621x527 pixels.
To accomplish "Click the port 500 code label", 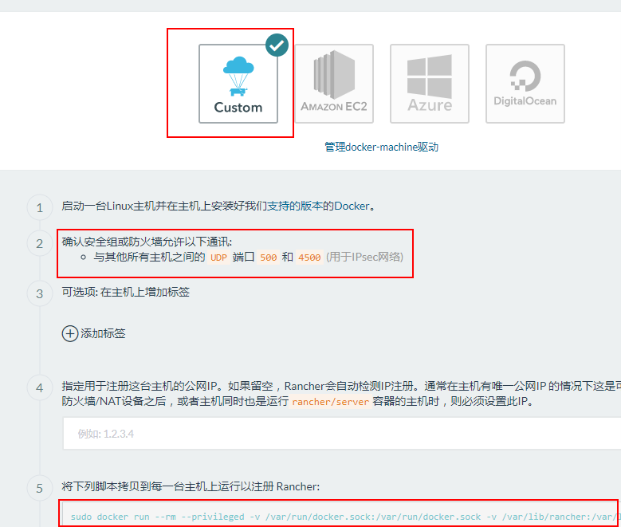I will pyautogui.click(x=268, y=258).
